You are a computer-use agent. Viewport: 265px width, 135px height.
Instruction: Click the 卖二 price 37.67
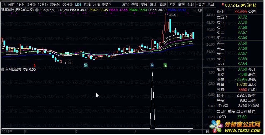[x=242, y=32]
